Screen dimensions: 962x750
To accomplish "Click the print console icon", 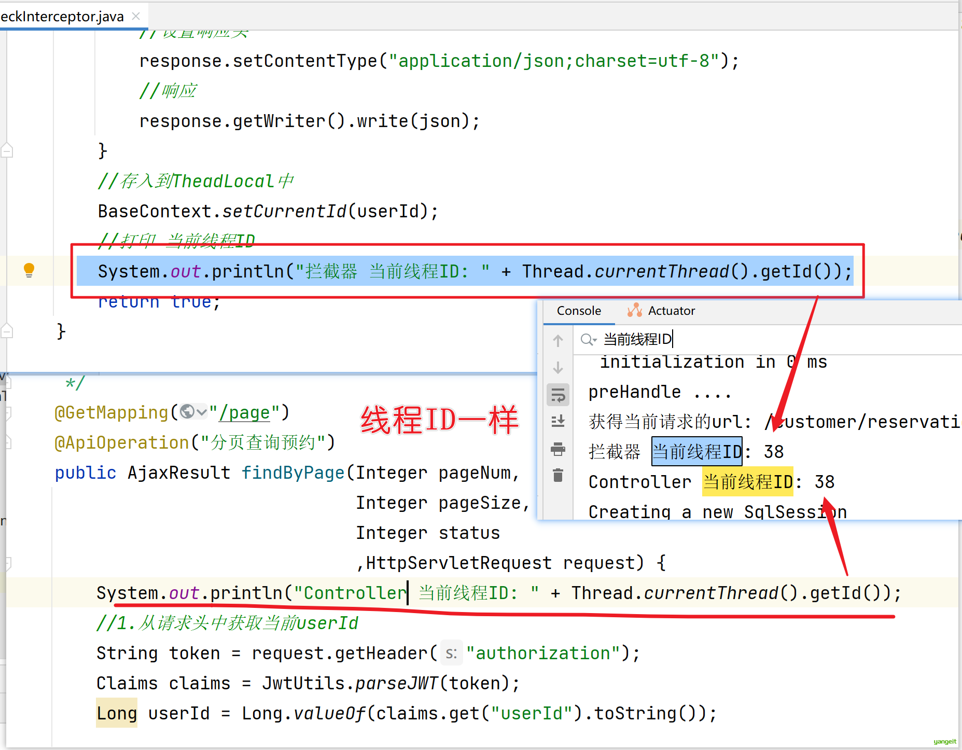I will tap(558, 449).
